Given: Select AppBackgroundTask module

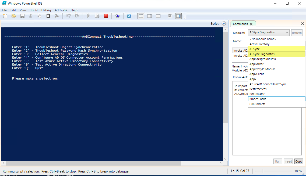Looking at the screenshot, I should pyautogui.click(x=277, y=59).
